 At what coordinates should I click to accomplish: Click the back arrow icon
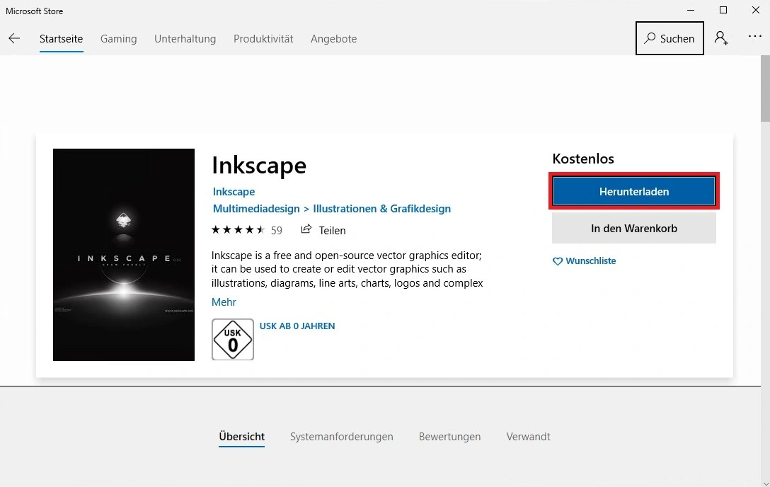tap(14, 39)
